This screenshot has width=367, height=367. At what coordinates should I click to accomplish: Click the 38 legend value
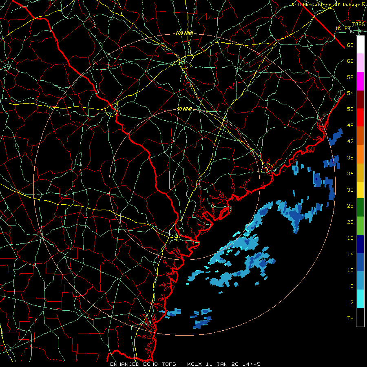[350, 158]
